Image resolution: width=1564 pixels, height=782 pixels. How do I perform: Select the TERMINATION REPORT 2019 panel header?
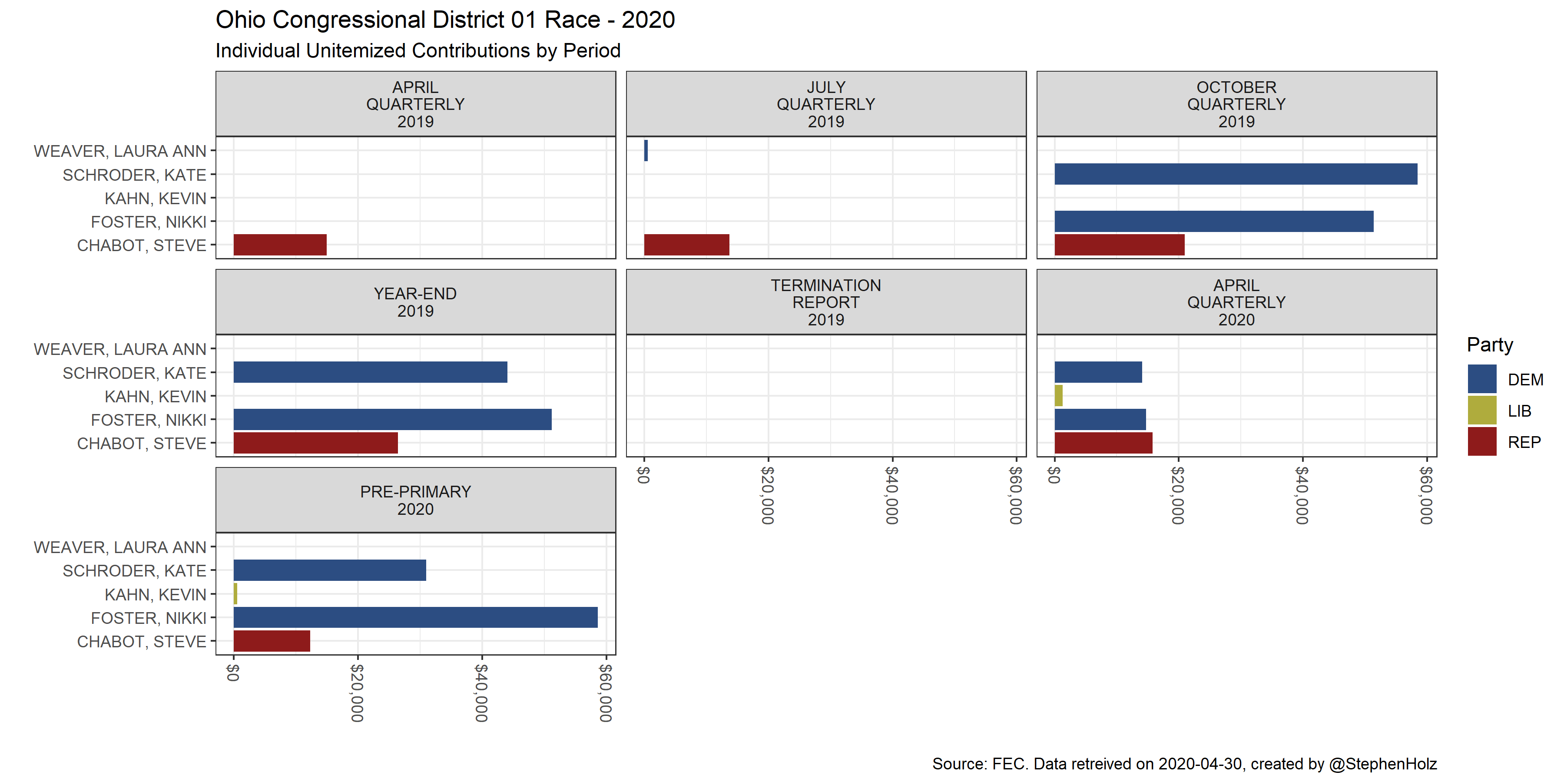pyautogui.click(x=826, y=302)
